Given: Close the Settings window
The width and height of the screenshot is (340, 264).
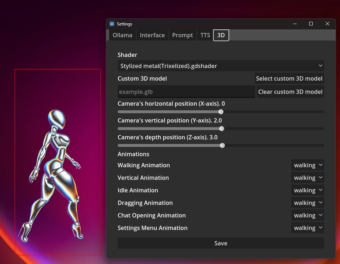Looking at the screenshot, I should coord(327,24).
